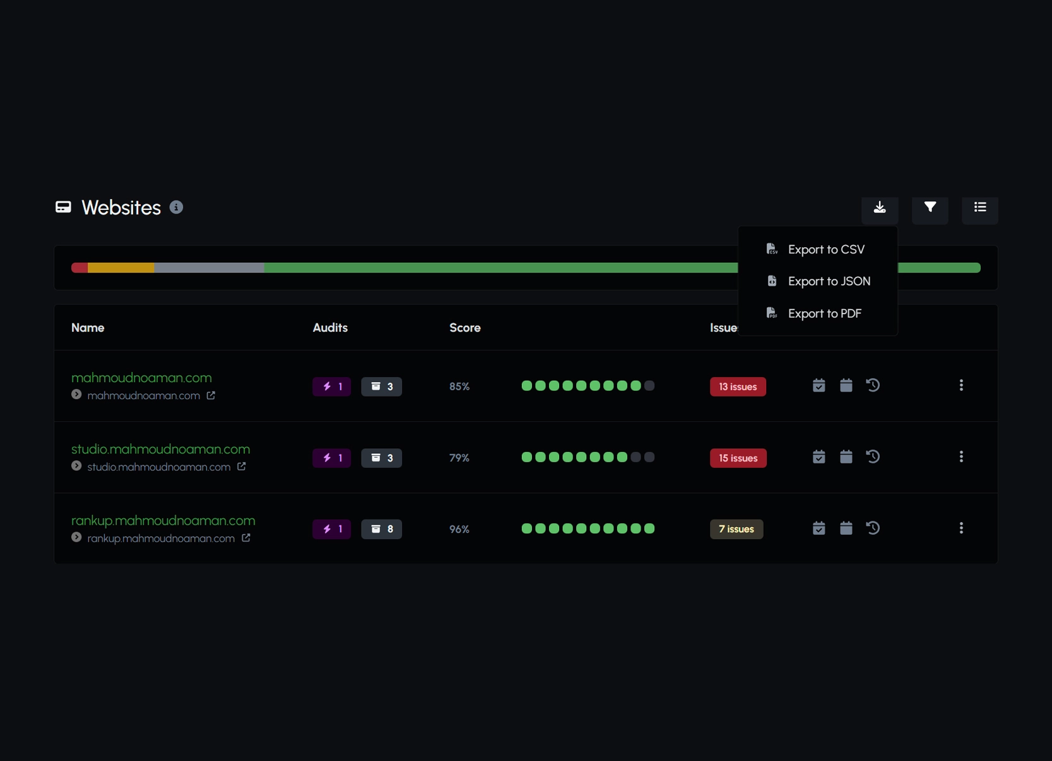
Task: Click lightning audits badge for mahmoudnoaman.com
Action: click(x=331, y=386)
